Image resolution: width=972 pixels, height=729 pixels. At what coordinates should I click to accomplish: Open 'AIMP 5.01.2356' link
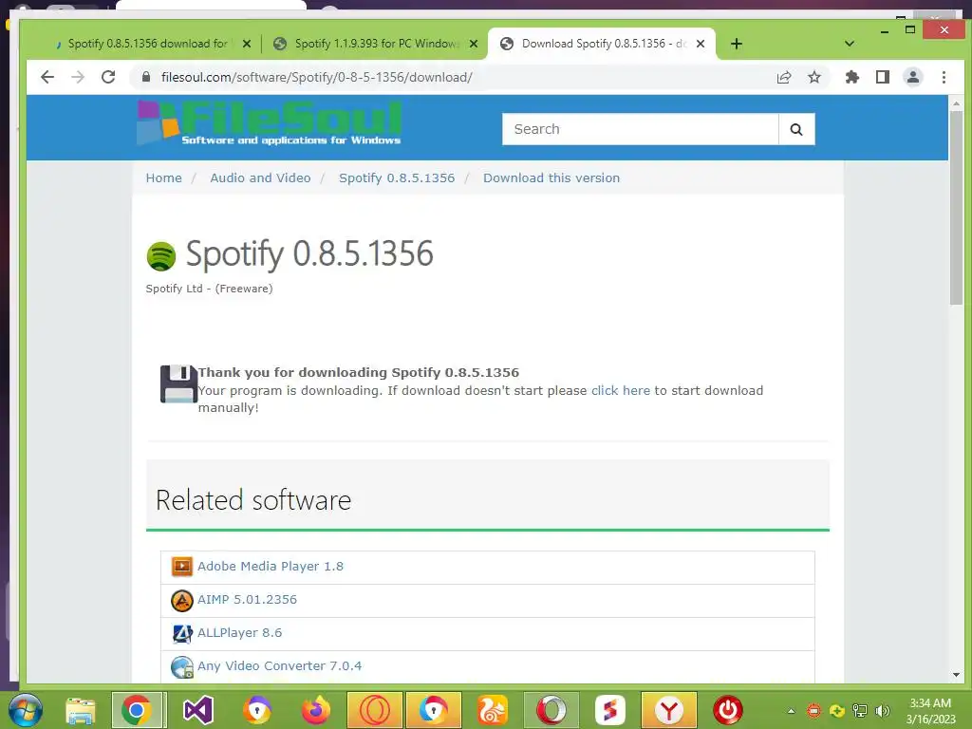click(x=247, y=600)
